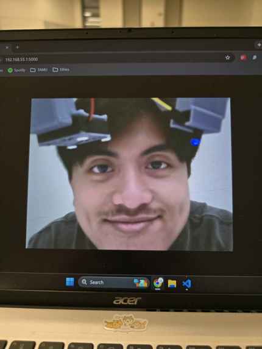The width and height of the screenshot is (262, 349).
Task: Open the Ethics bookmarks folder
Action: (61, 70)
